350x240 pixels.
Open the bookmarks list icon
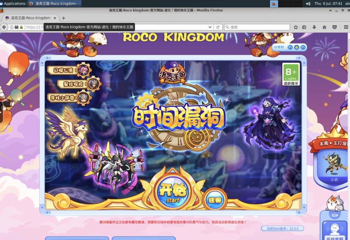pos(304,27)
